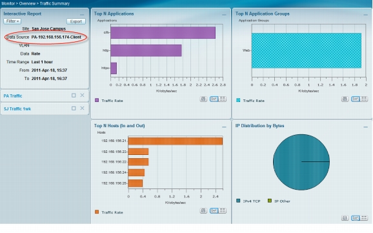This screenshot has height=233, width=373.
Task: Remove the SJ Traffic 1wk saved report
Action: (83, 108)
